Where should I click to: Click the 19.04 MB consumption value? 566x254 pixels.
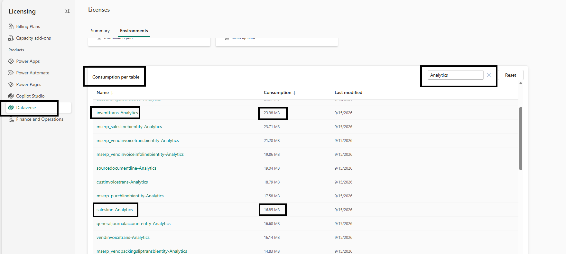click(x=272, y=168)
